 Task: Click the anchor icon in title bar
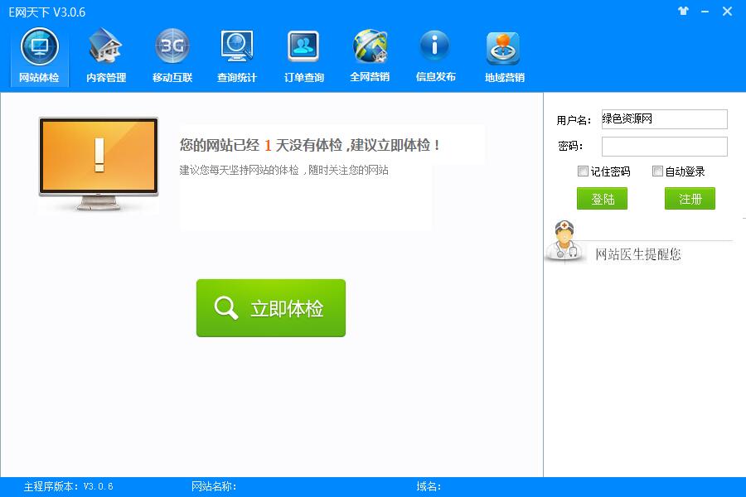point(683,11)
